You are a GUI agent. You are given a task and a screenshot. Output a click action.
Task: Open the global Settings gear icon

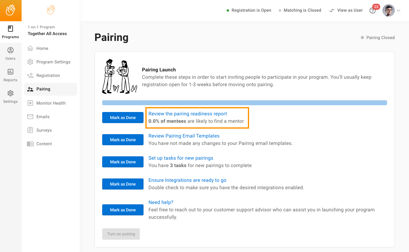point(10,93)
